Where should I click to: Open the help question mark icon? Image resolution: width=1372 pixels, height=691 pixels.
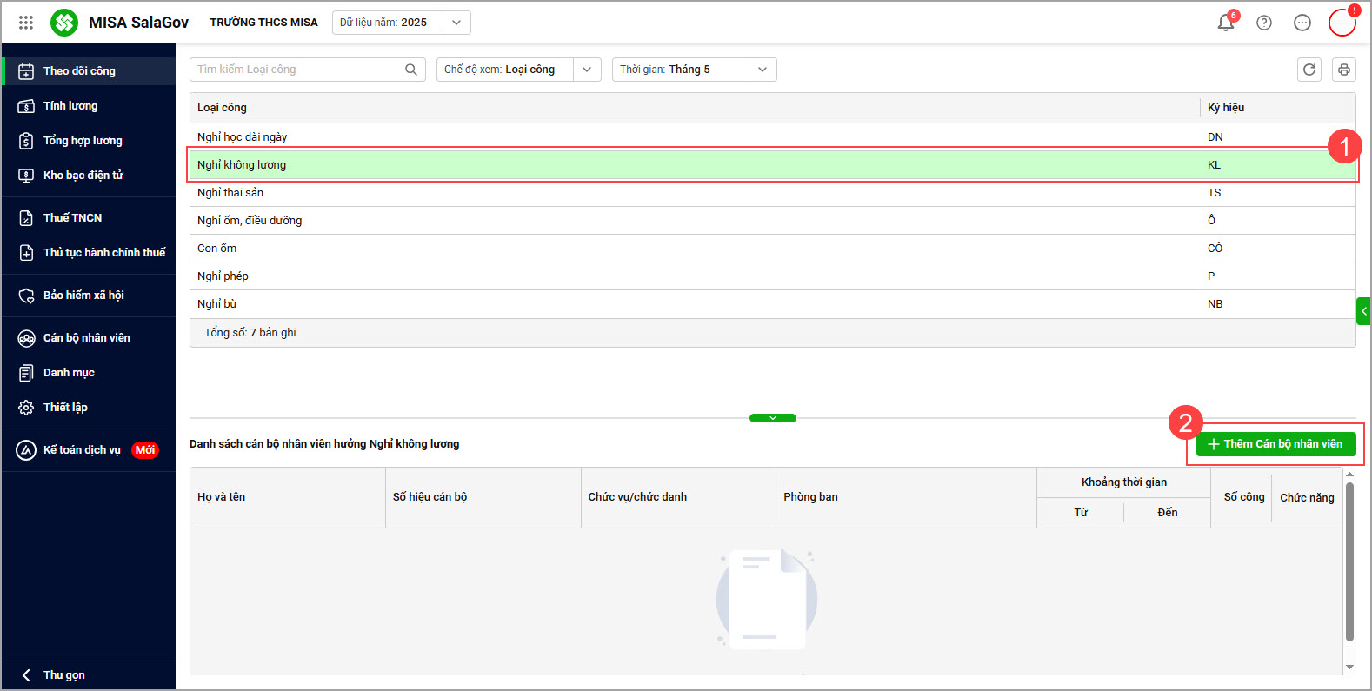tap(1264, 23)
